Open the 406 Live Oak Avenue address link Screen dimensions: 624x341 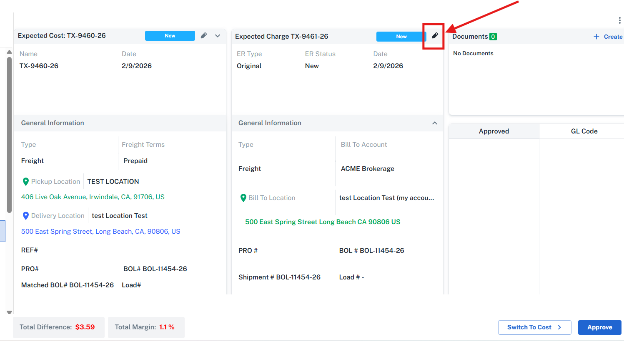click(93, 197)
